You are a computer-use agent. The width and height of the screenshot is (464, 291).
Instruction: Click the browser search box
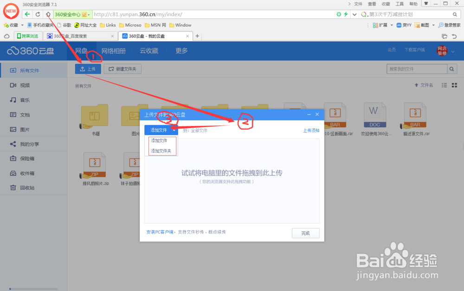click(409, 14)
